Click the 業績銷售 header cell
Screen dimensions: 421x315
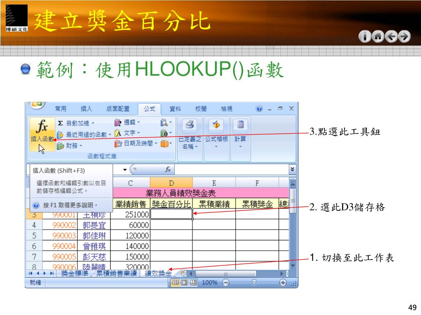coord(130,204)
